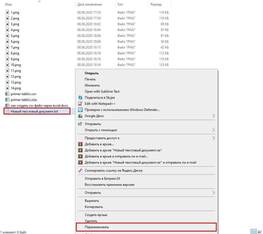Sort files by the Имя column header
The image size is (263, 234).
pyautogui.click(x=8, y=4)
